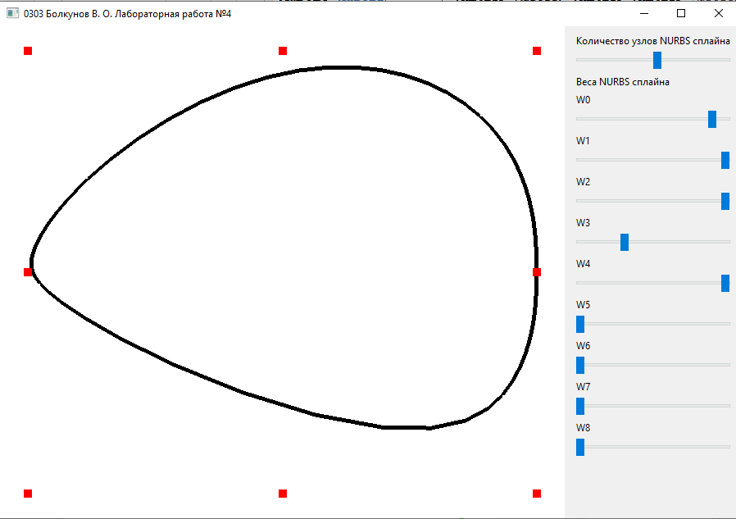Select the bottom-middle red control point
This screenshot has width=736, height=519.
click(x=283, y=493)
